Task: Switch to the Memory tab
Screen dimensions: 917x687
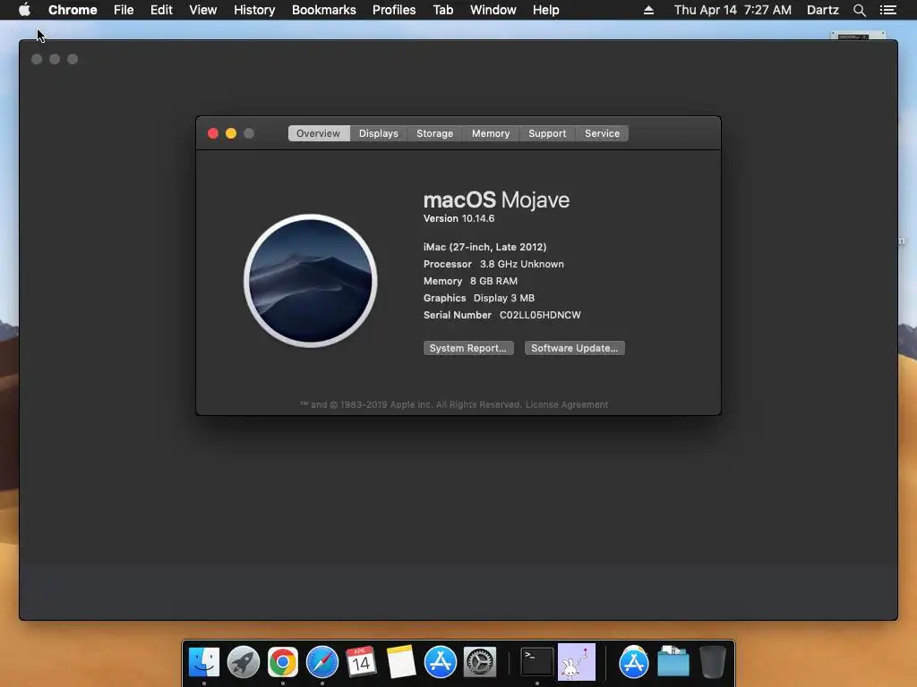Action: pos(491,133)
